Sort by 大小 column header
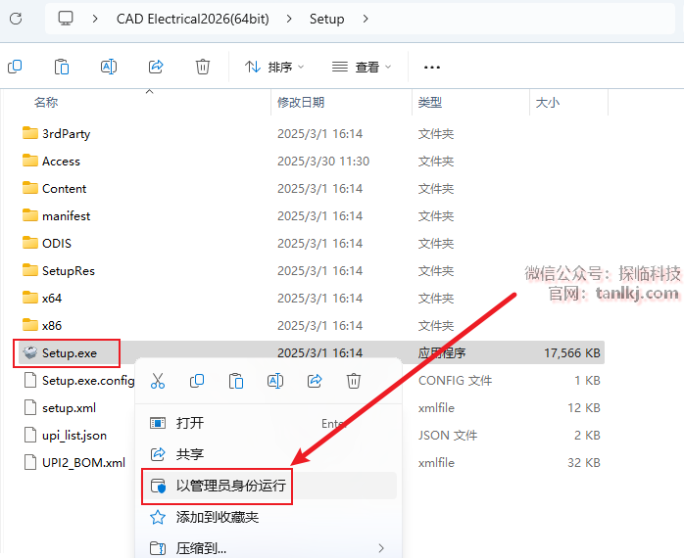Image resolution: width=684 pixels, height=558 pixels. tap(548, 103)
